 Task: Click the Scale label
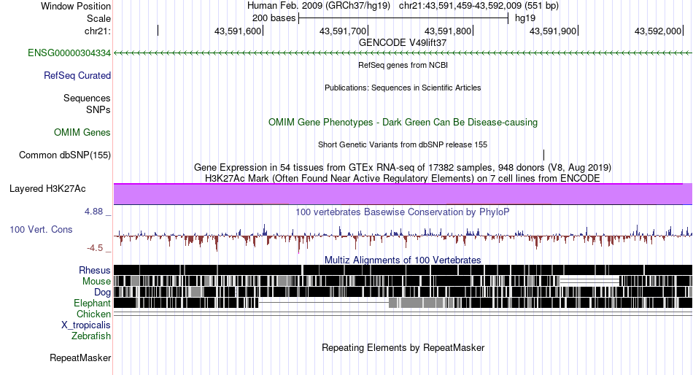(98, 18)
